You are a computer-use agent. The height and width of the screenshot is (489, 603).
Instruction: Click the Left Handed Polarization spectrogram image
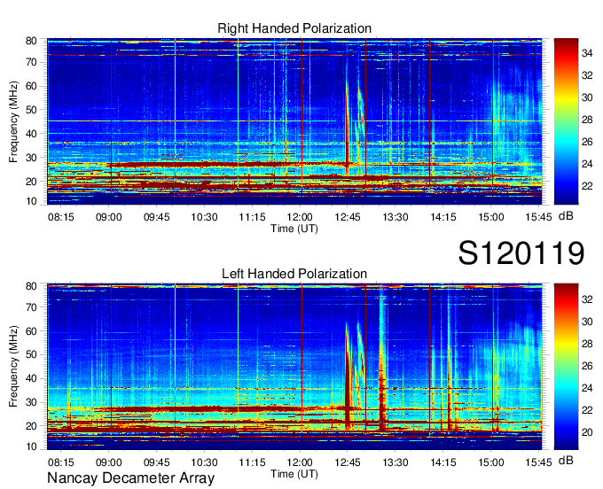[294, 367]
